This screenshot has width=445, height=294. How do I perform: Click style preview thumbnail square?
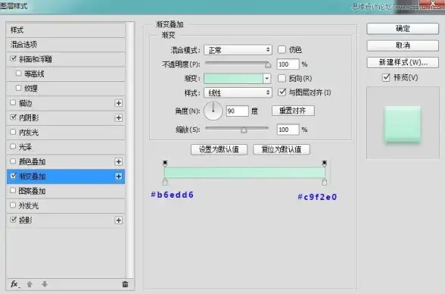tap(403, 124)
